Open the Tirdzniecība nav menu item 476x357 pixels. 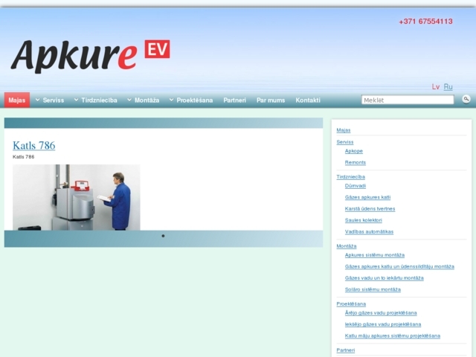(99, 100)
